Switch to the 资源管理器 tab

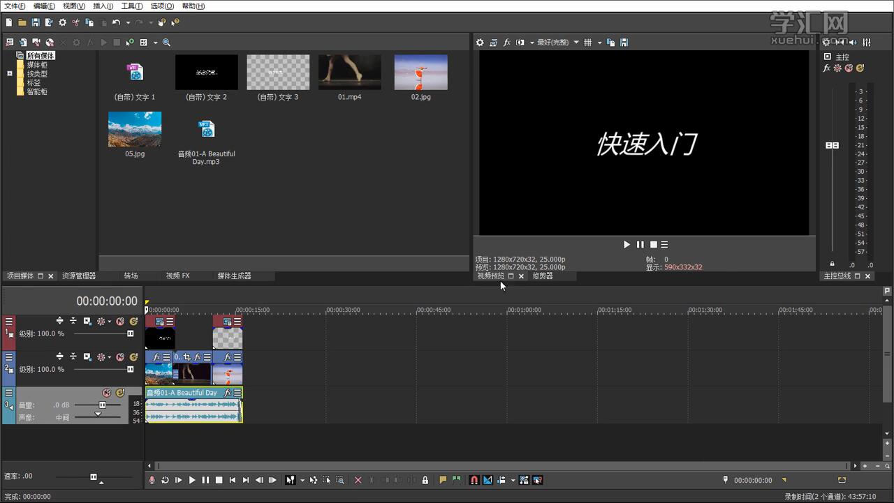(x=79, y=276)
